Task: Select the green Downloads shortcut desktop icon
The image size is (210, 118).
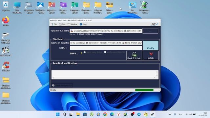Action: point(75,8)
